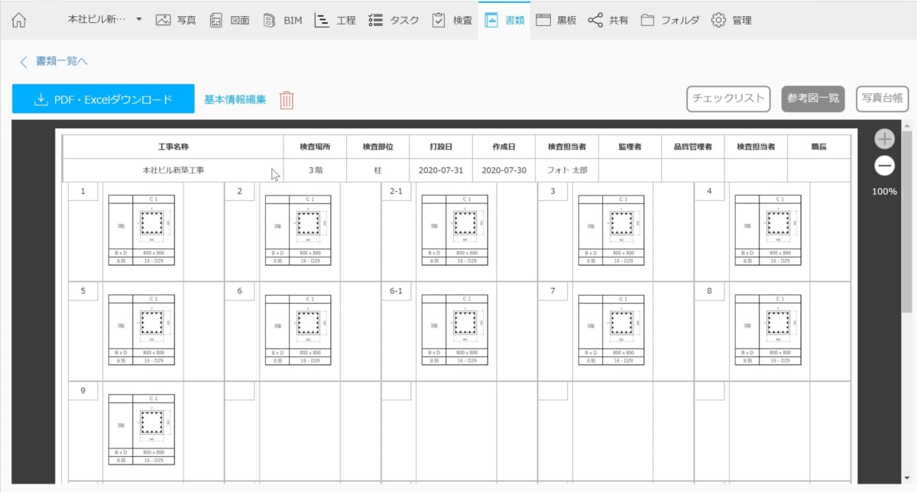Viewport: 917px width, 492px height.
Task: Click PDF・Excelダウンロード button
Action: tap(103, 99)
